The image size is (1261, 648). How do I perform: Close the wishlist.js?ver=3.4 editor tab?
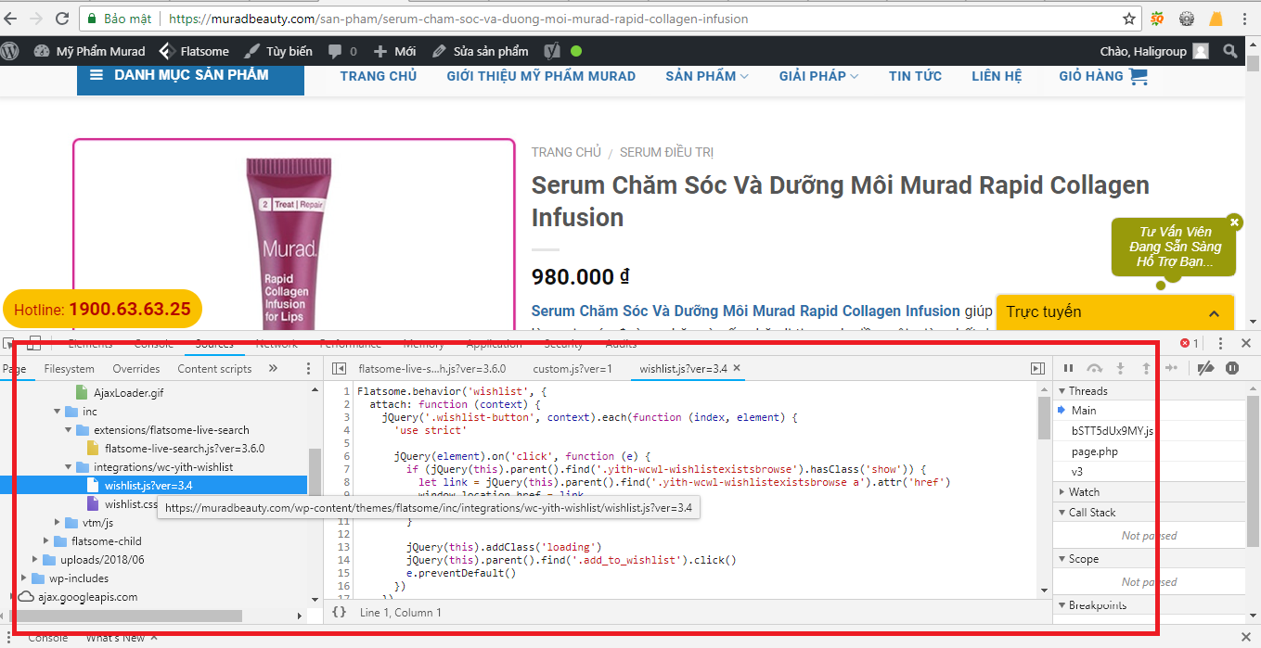click(x=737, y=368)
